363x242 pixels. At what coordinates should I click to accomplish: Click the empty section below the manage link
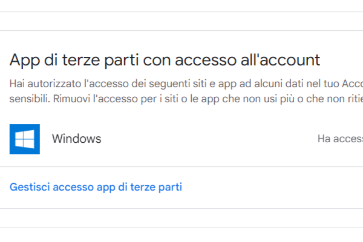(x=181, y=218)
